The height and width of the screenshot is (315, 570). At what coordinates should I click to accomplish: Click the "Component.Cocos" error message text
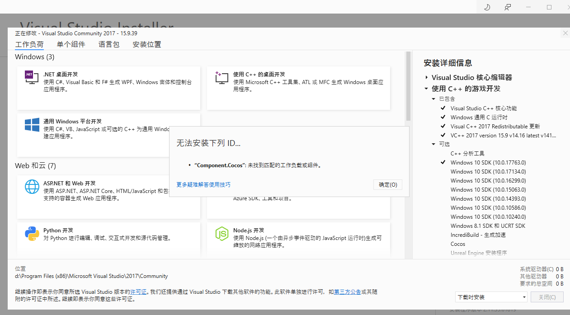click(258, 165)
